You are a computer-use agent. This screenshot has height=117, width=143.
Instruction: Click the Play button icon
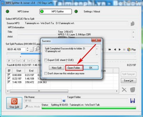click(129, 50)
